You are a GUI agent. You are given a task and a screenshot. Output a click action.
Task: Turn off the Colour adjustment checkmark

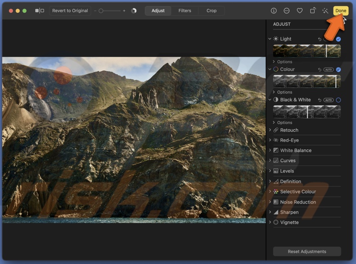click(x=338, y=69)
